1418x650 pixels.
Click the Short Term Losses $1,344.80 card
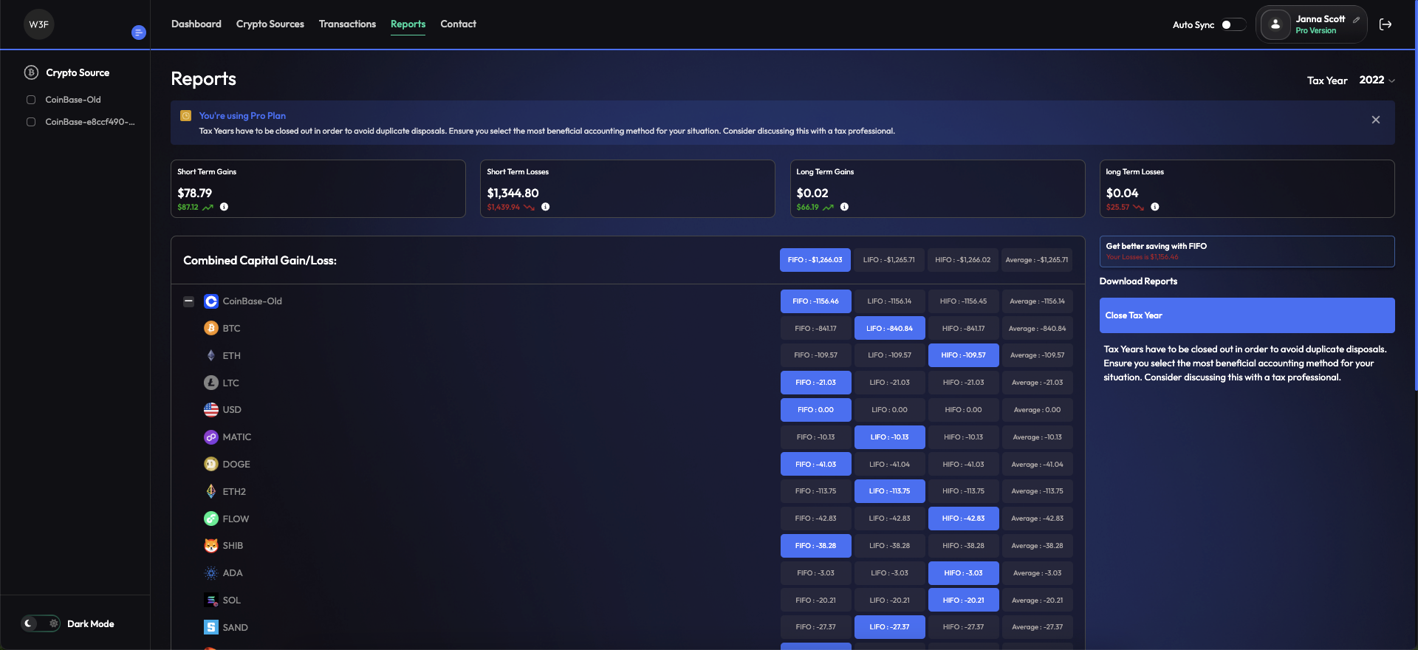[x=628, y=189]
